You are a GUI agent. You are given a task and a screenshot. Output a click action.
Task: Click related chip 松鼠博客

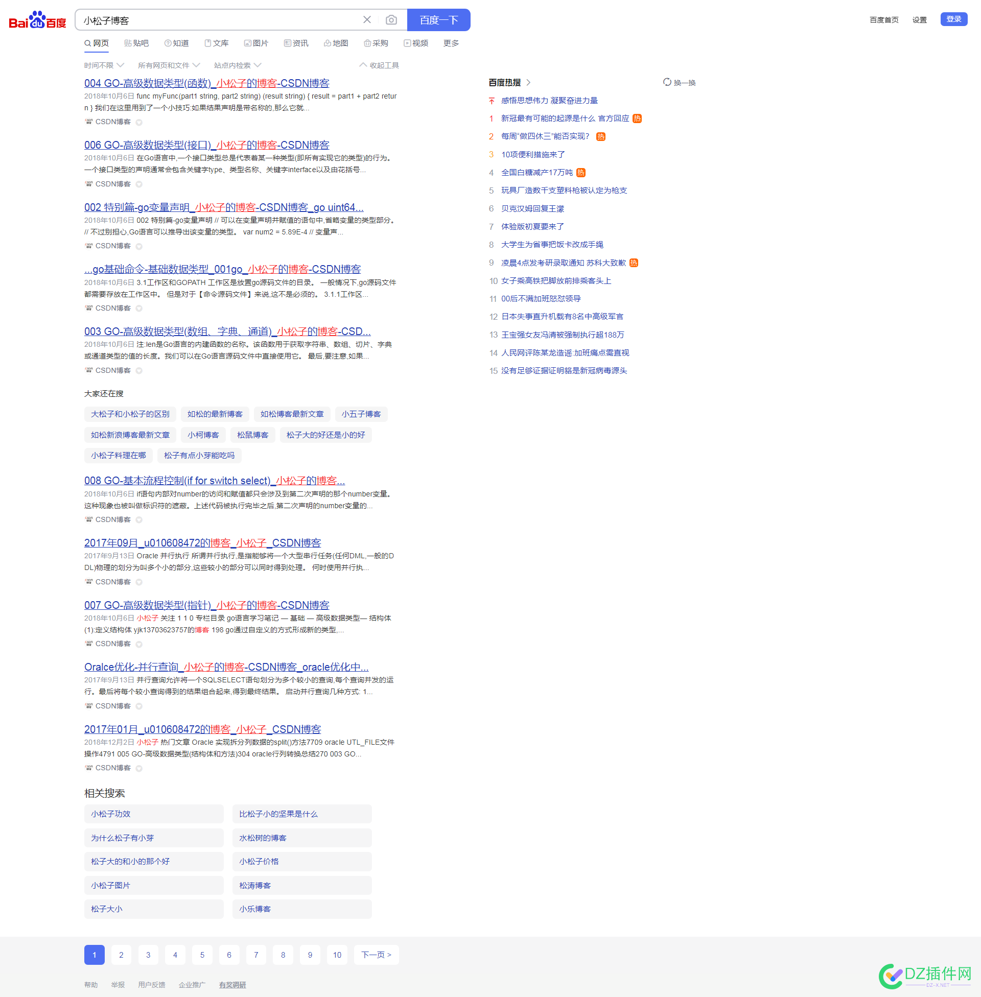(252, 435)
